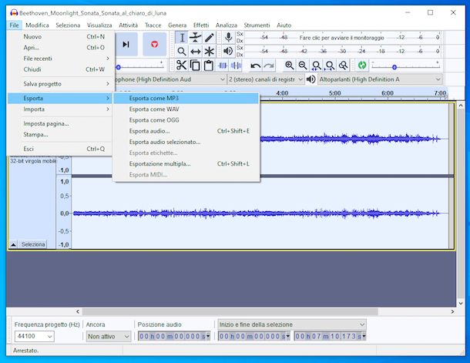Open the recording device dropdown
470x363 pixels.
[x=170, y=79]
